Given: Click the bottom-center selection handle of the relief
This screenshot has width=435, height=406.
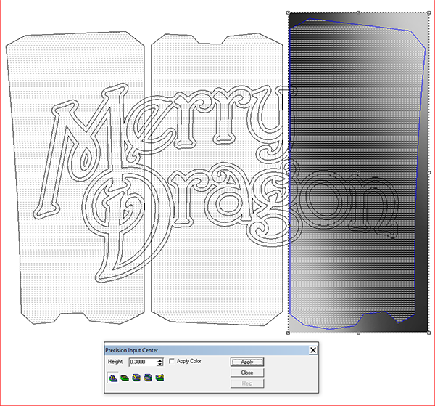Looking at the screenshot, I should (x=358, y=333).
